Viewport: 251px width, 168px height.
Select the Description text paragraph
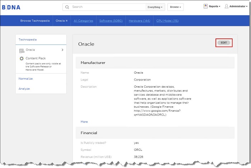[162, 101]
